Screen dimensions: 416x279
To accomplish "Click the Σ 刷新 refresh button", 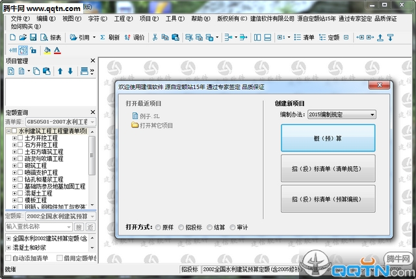I will (x=110, y=38).
